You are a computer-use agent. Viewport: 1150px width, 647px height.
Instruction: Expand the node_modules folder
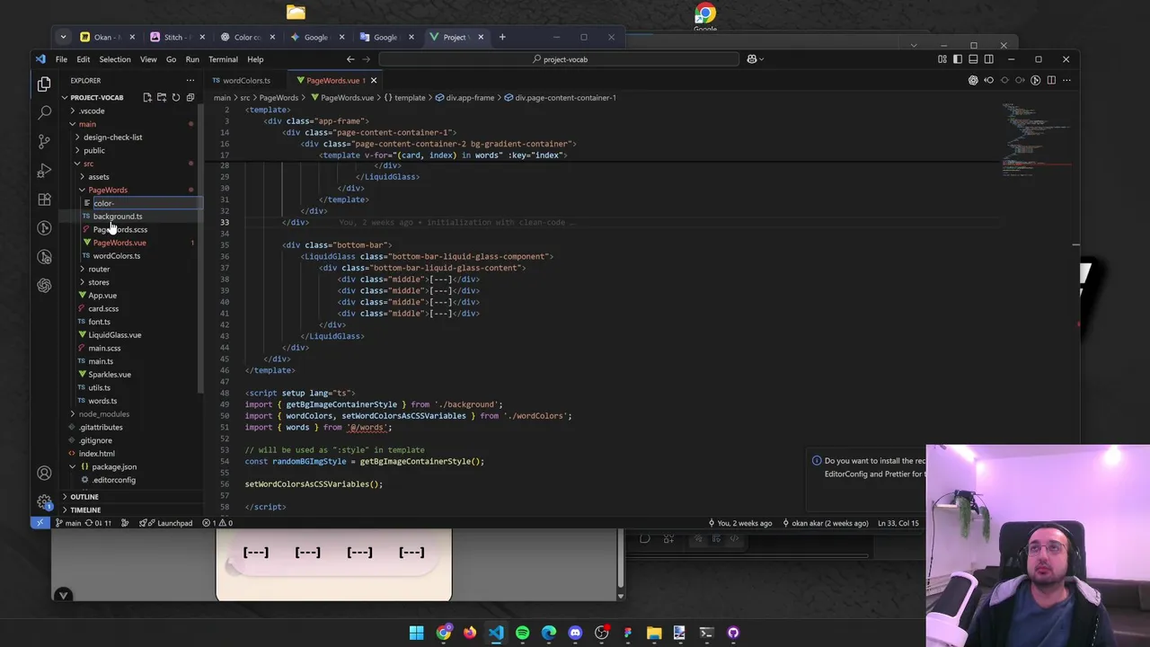(104, 414)
